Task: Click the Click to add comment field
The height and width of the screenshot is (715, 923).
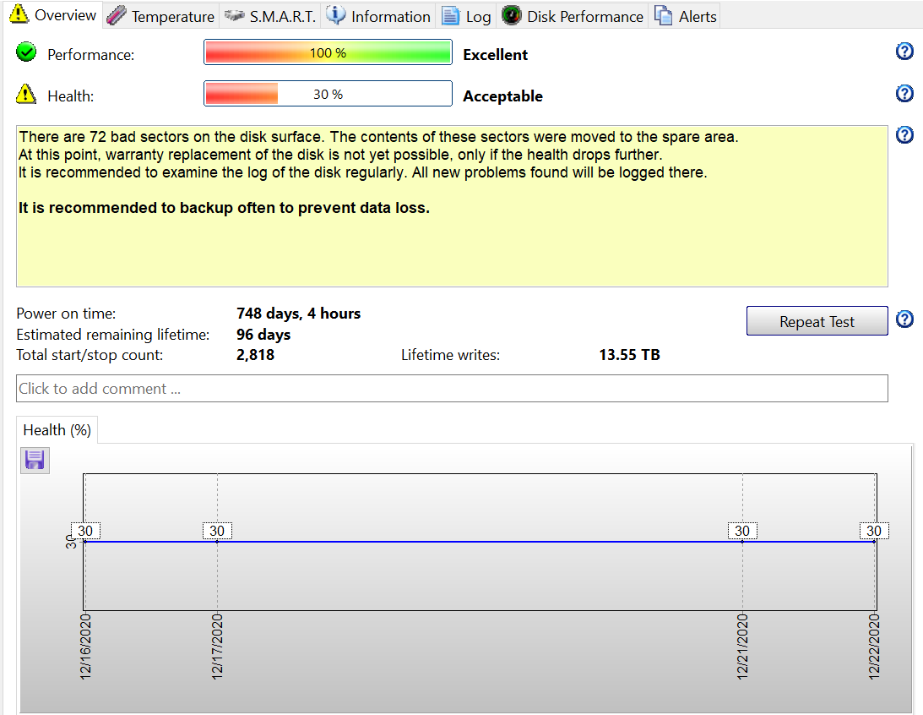Action: tap(452, 389)
